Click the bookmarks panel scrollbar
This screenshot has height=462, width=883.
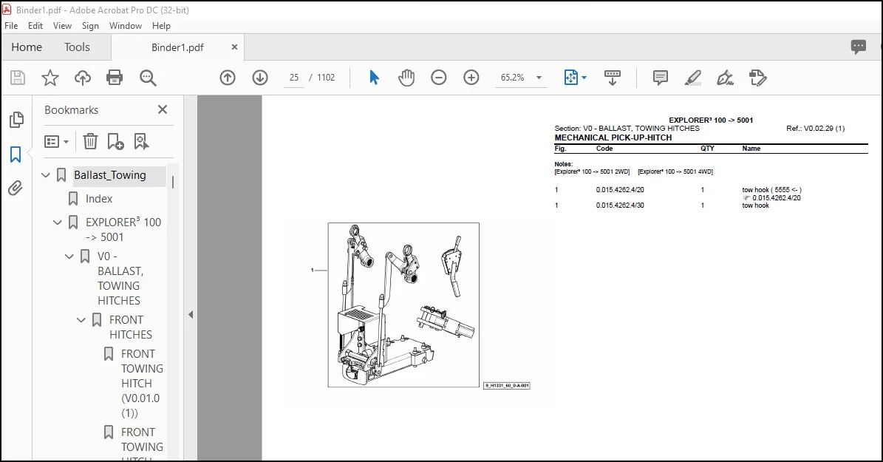pyautogui.click(x=173, y=181)
